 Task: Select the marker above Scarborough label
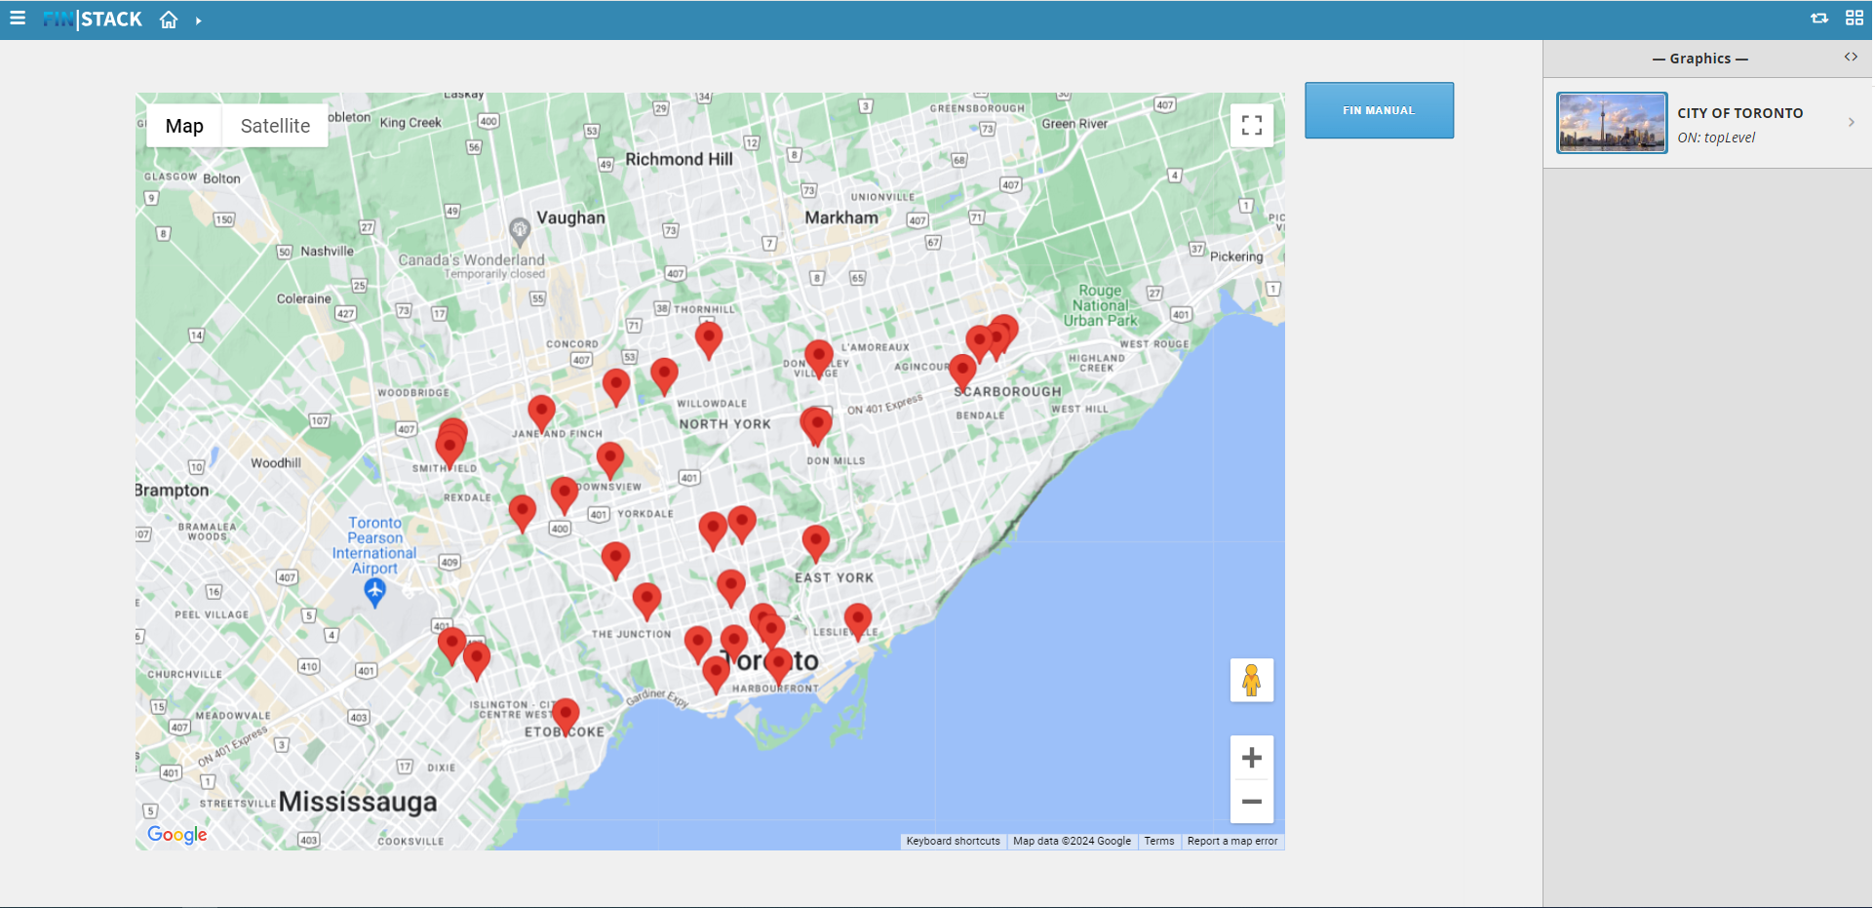pyautogui.click(x=962, y=372)
